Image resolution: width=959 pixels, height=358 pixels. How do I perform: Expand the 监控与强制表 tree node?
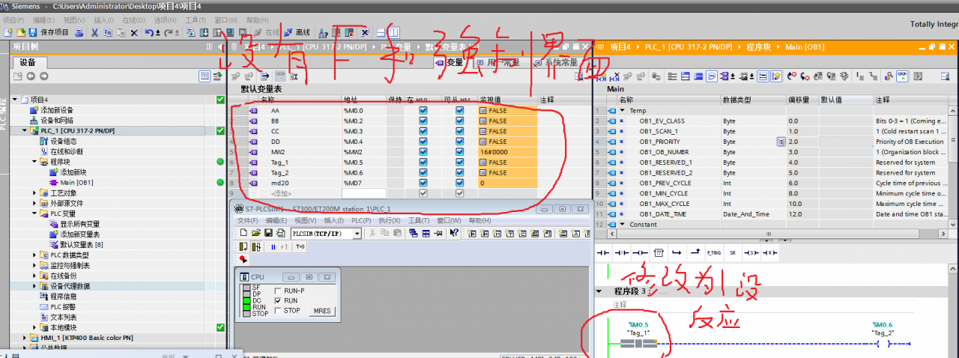pyautogui.click(x=34, y=265)
